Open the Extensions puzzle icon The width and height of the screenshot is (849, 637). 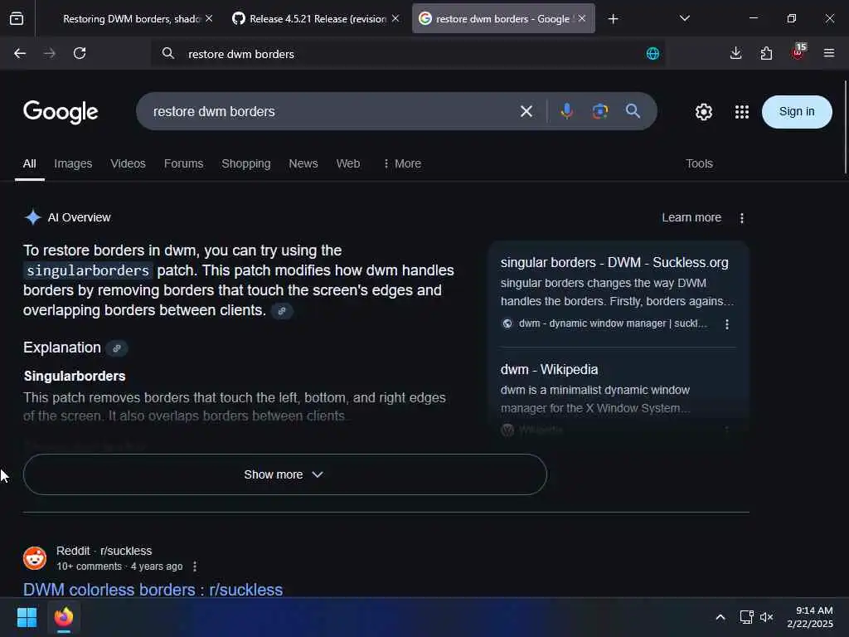[766, 53]
